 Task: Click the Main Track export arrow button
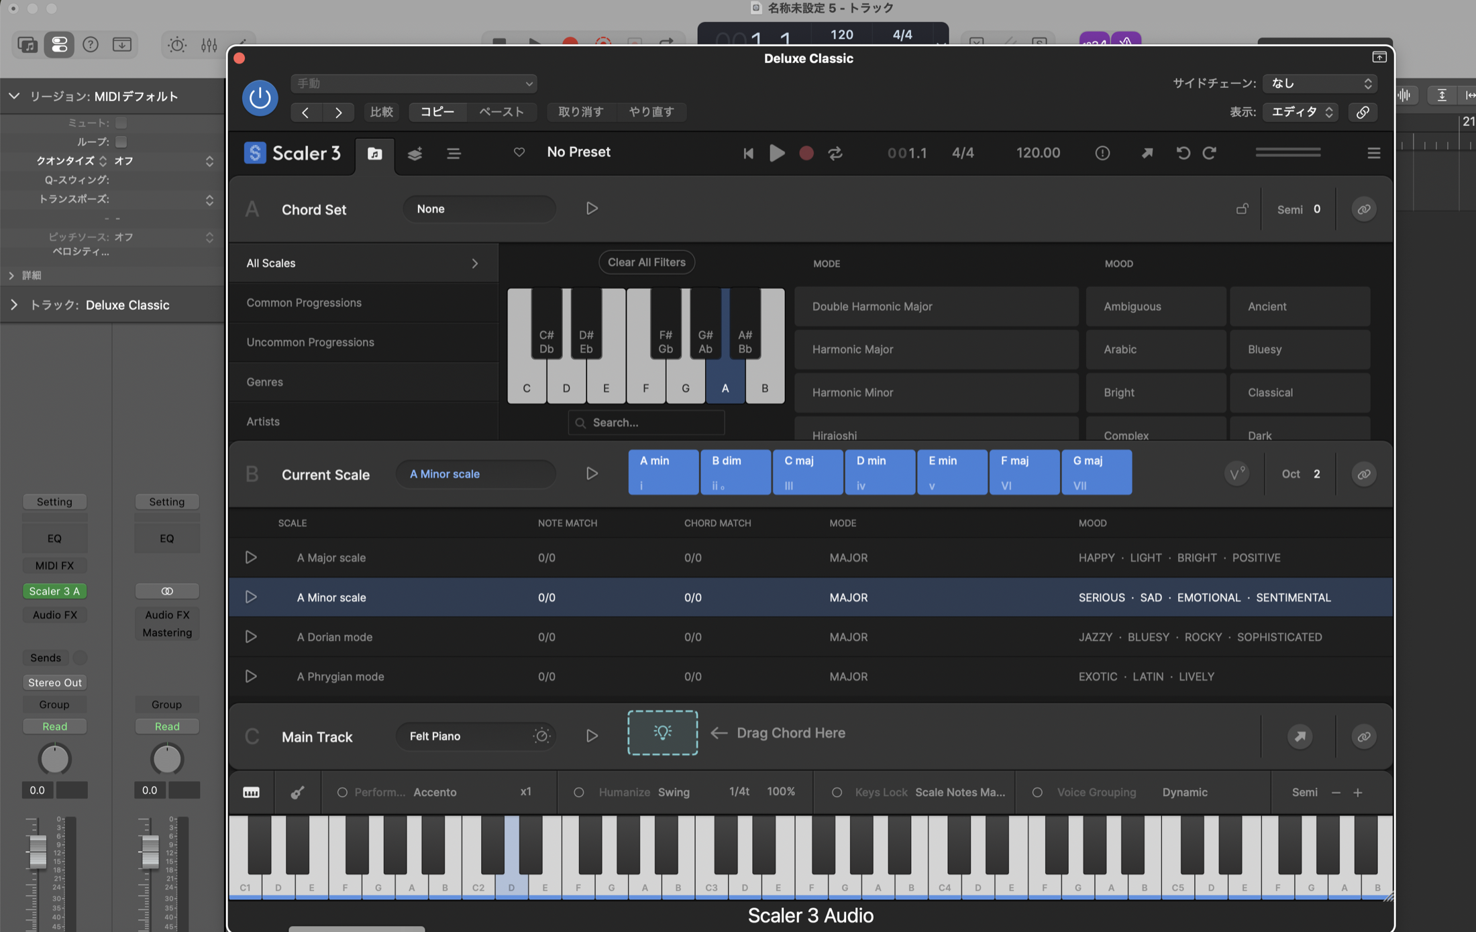coord(1300,736)
